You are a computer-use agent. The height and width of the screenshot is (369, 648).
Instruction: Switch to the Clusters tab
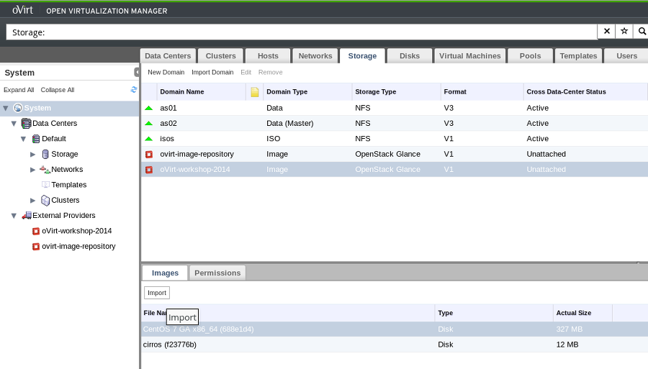tap(221, 55)
